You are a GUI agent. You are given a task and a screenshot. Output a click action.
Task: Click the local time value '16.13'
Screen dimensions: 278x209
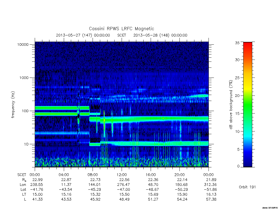(x=211, y=194)
